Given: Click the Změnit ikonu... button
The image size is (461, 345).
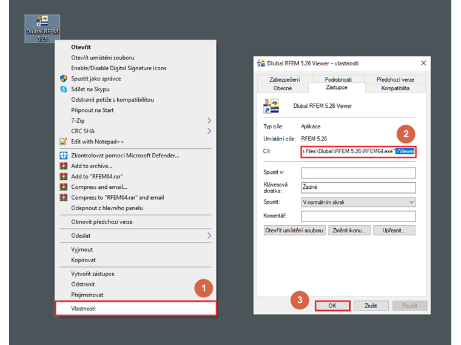Looking at the screenshot, I should [349, 230].
